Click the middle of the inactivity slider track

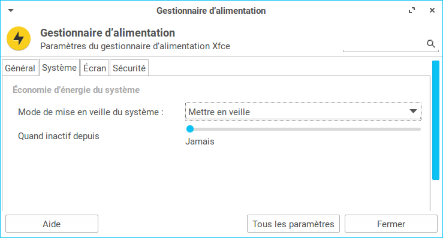[x=303, y=129]
